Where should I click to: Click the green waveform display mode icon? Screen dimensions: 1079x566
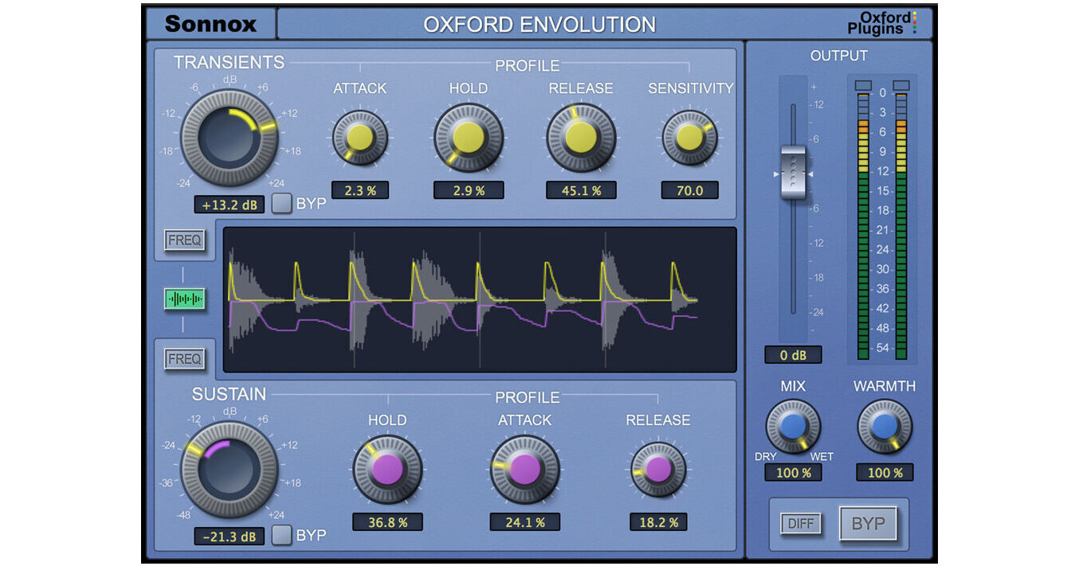click(183, 299)
